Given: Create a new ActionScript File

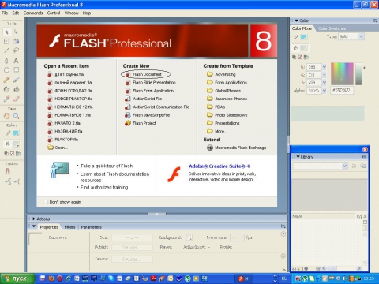Looking at the screenshot, I should tap(144, 99).
